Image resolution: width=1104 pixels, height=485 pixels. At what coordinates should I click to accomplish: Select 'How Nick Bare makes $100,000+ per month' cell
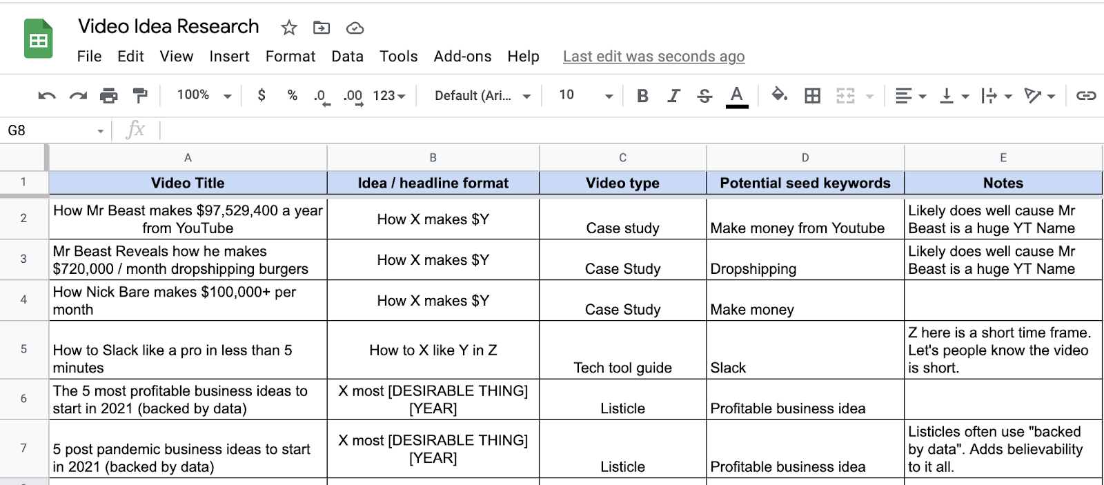point(188,300)
